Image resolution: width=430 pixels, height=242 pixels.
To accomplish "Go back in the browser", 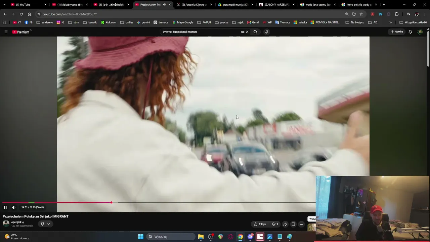I will click(x=5, y=14).
